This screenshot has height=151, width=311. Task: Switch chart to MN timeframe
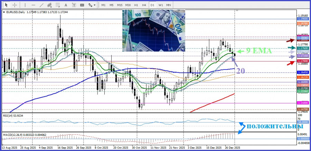click(x=169, y=5)
